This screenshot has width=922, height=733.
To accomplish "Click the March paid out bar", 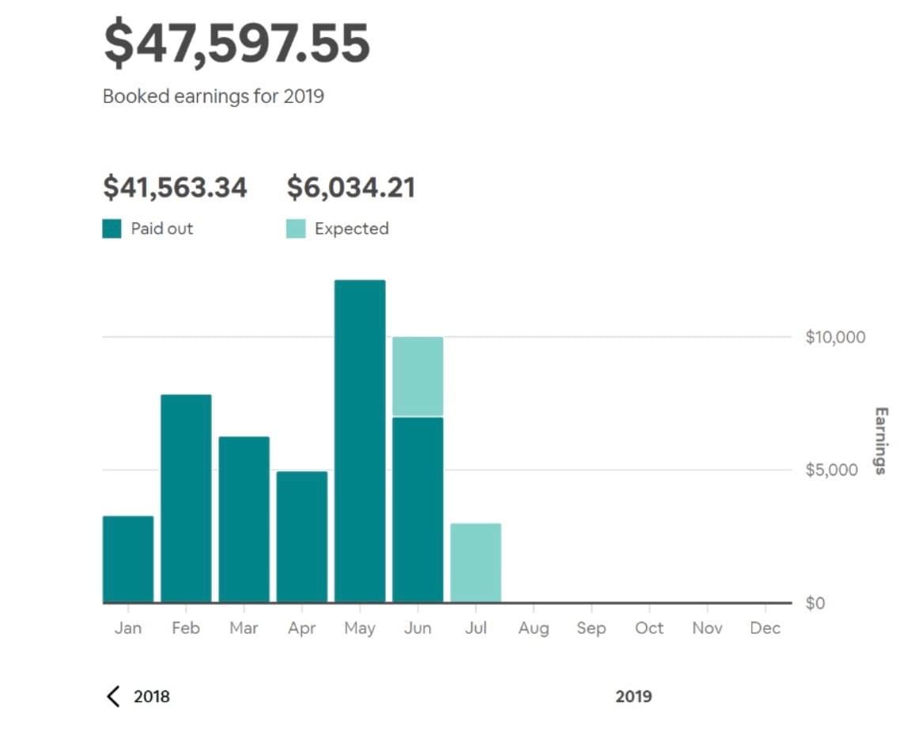I will click(244, 520).
